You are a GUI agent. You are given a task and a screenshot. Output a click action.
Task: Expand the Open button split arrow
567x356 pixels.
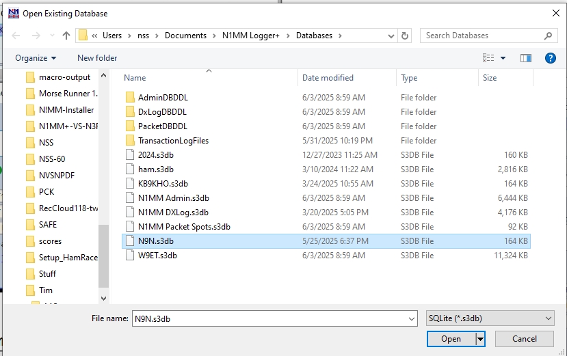[481, 339]
